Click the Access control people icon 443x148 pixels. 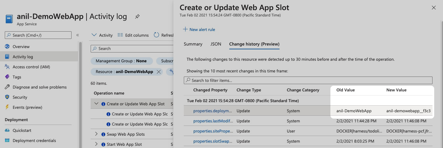pyautogui.click(x=7, y=67)
